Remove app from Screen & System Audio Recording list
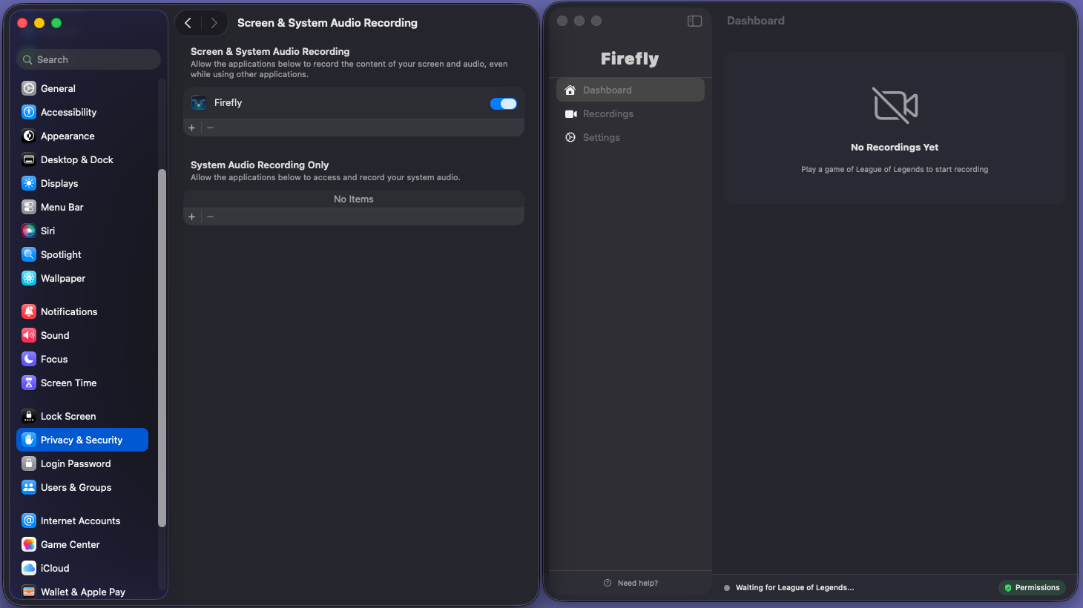Viewport: 1083px width, 608px height. [211, 128]
